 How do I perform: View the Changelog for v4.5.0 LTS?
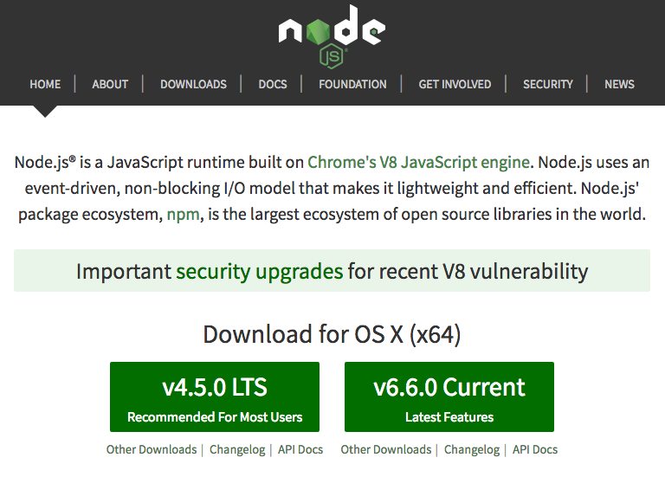click(237, 449)
